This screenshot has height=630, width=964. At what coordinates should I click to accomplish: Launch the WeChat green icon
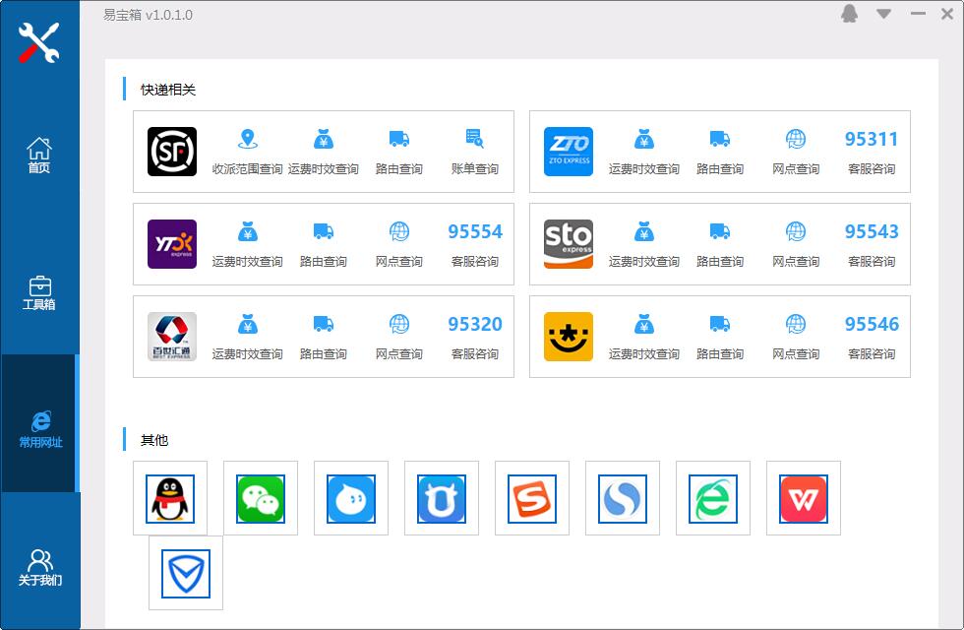pyautogui.click(x=261, y=499)
